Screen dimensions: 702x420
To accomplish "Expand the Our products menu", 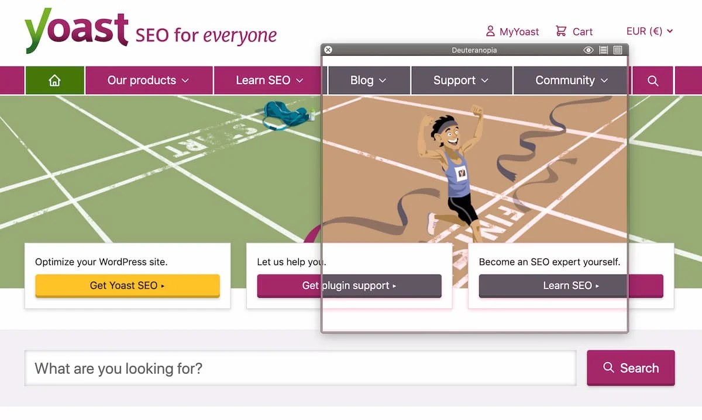I will tap(149, 81).
